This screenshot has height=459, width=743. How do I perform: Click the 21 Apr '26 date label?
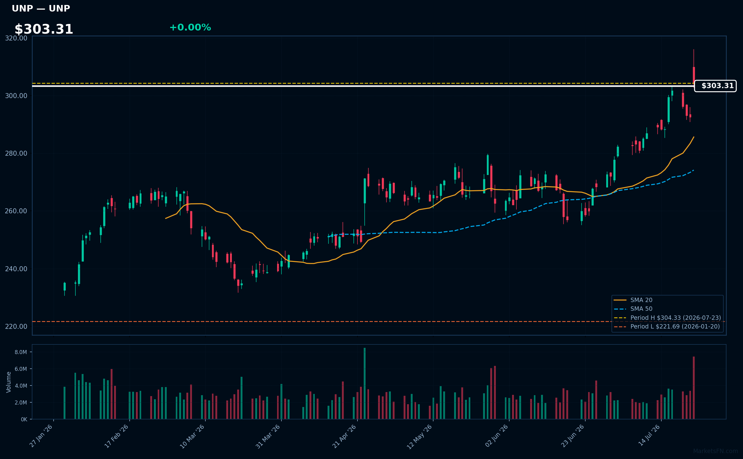click(344, 436)
